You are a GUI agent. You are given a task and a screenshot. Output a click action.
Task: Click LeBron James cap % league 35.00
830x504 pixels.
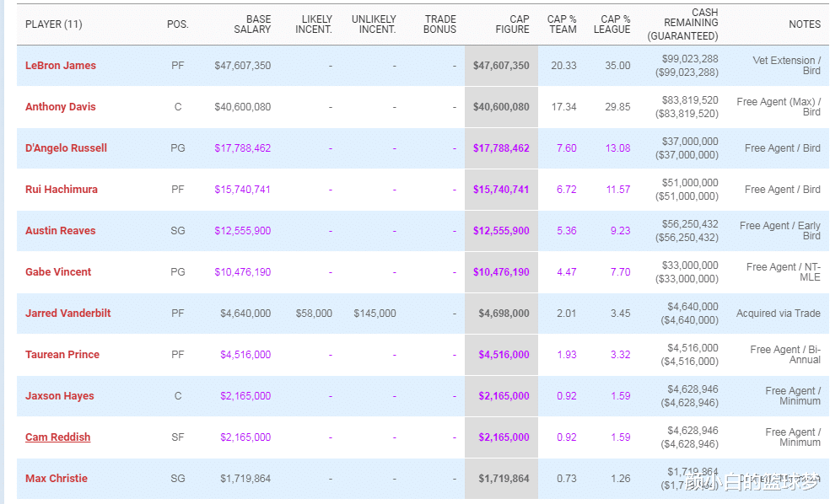617,66
